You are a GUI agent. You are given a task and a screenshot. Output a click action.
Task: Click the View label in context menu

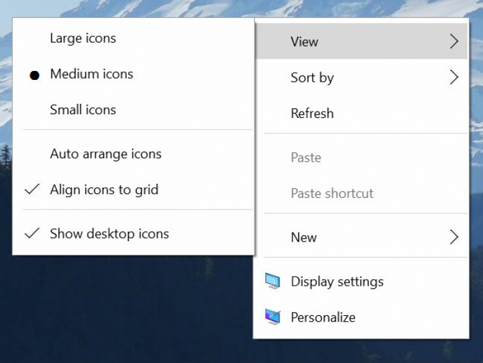coord(305,42)
